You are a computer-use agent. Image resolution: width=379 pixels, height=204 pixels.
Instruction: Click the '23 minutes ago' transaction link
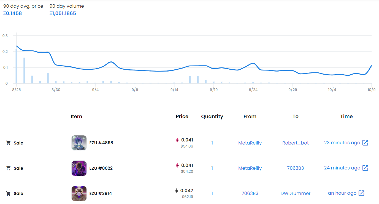(x=342, y=143)
